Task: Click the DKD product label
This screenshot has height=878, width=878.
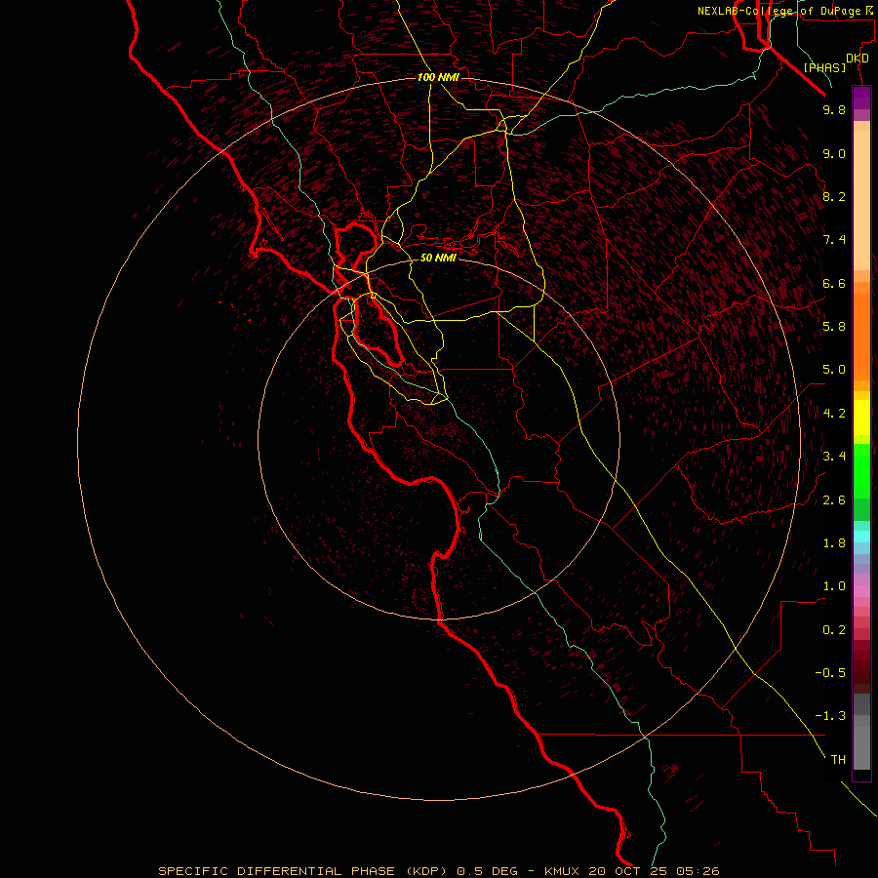Action: click(x=858, y=59)
